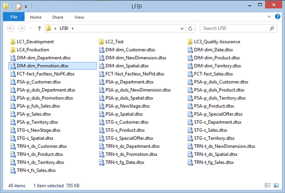285x193 pixels.
Task: Click the FCT-fact_Factless_NoFK.dtsx file name
Action: (x=46, y=74)
